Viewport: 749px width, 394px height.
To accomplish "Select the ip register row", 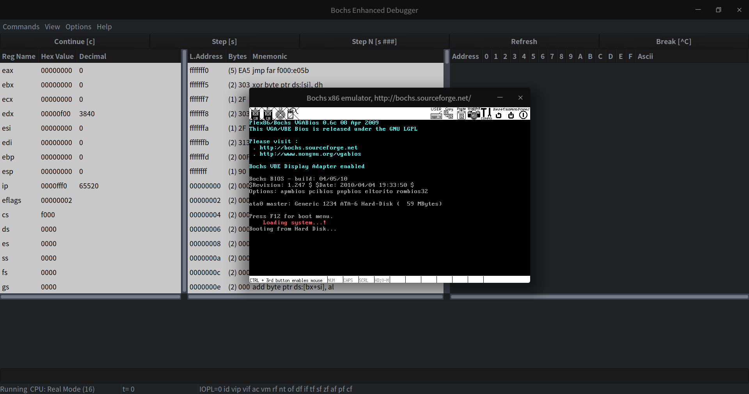I will tap(91, 186).
